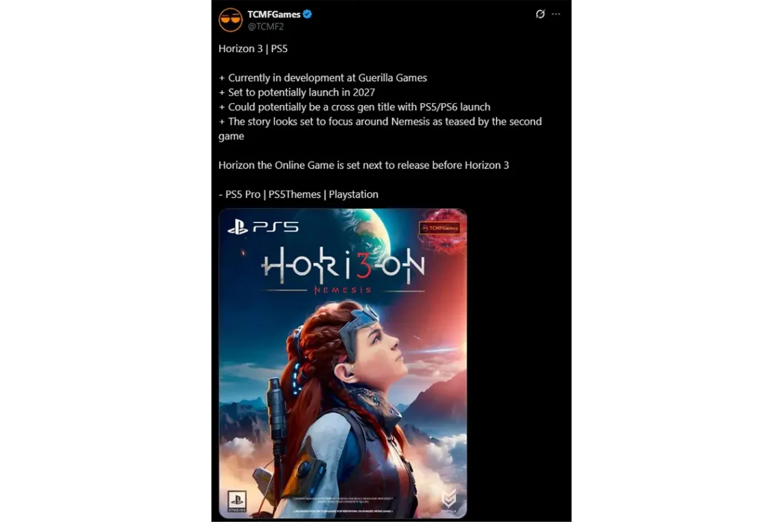This screenshot has width=783, height=522.
Task: Click the TCMFGames watermark on the cover
Action: click(440, 228)
